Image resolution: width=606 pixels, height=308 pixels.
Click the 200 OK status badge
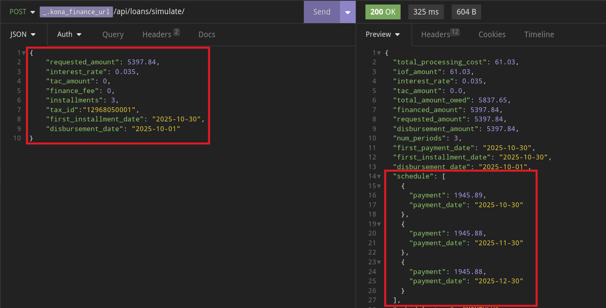click(383, 12)
